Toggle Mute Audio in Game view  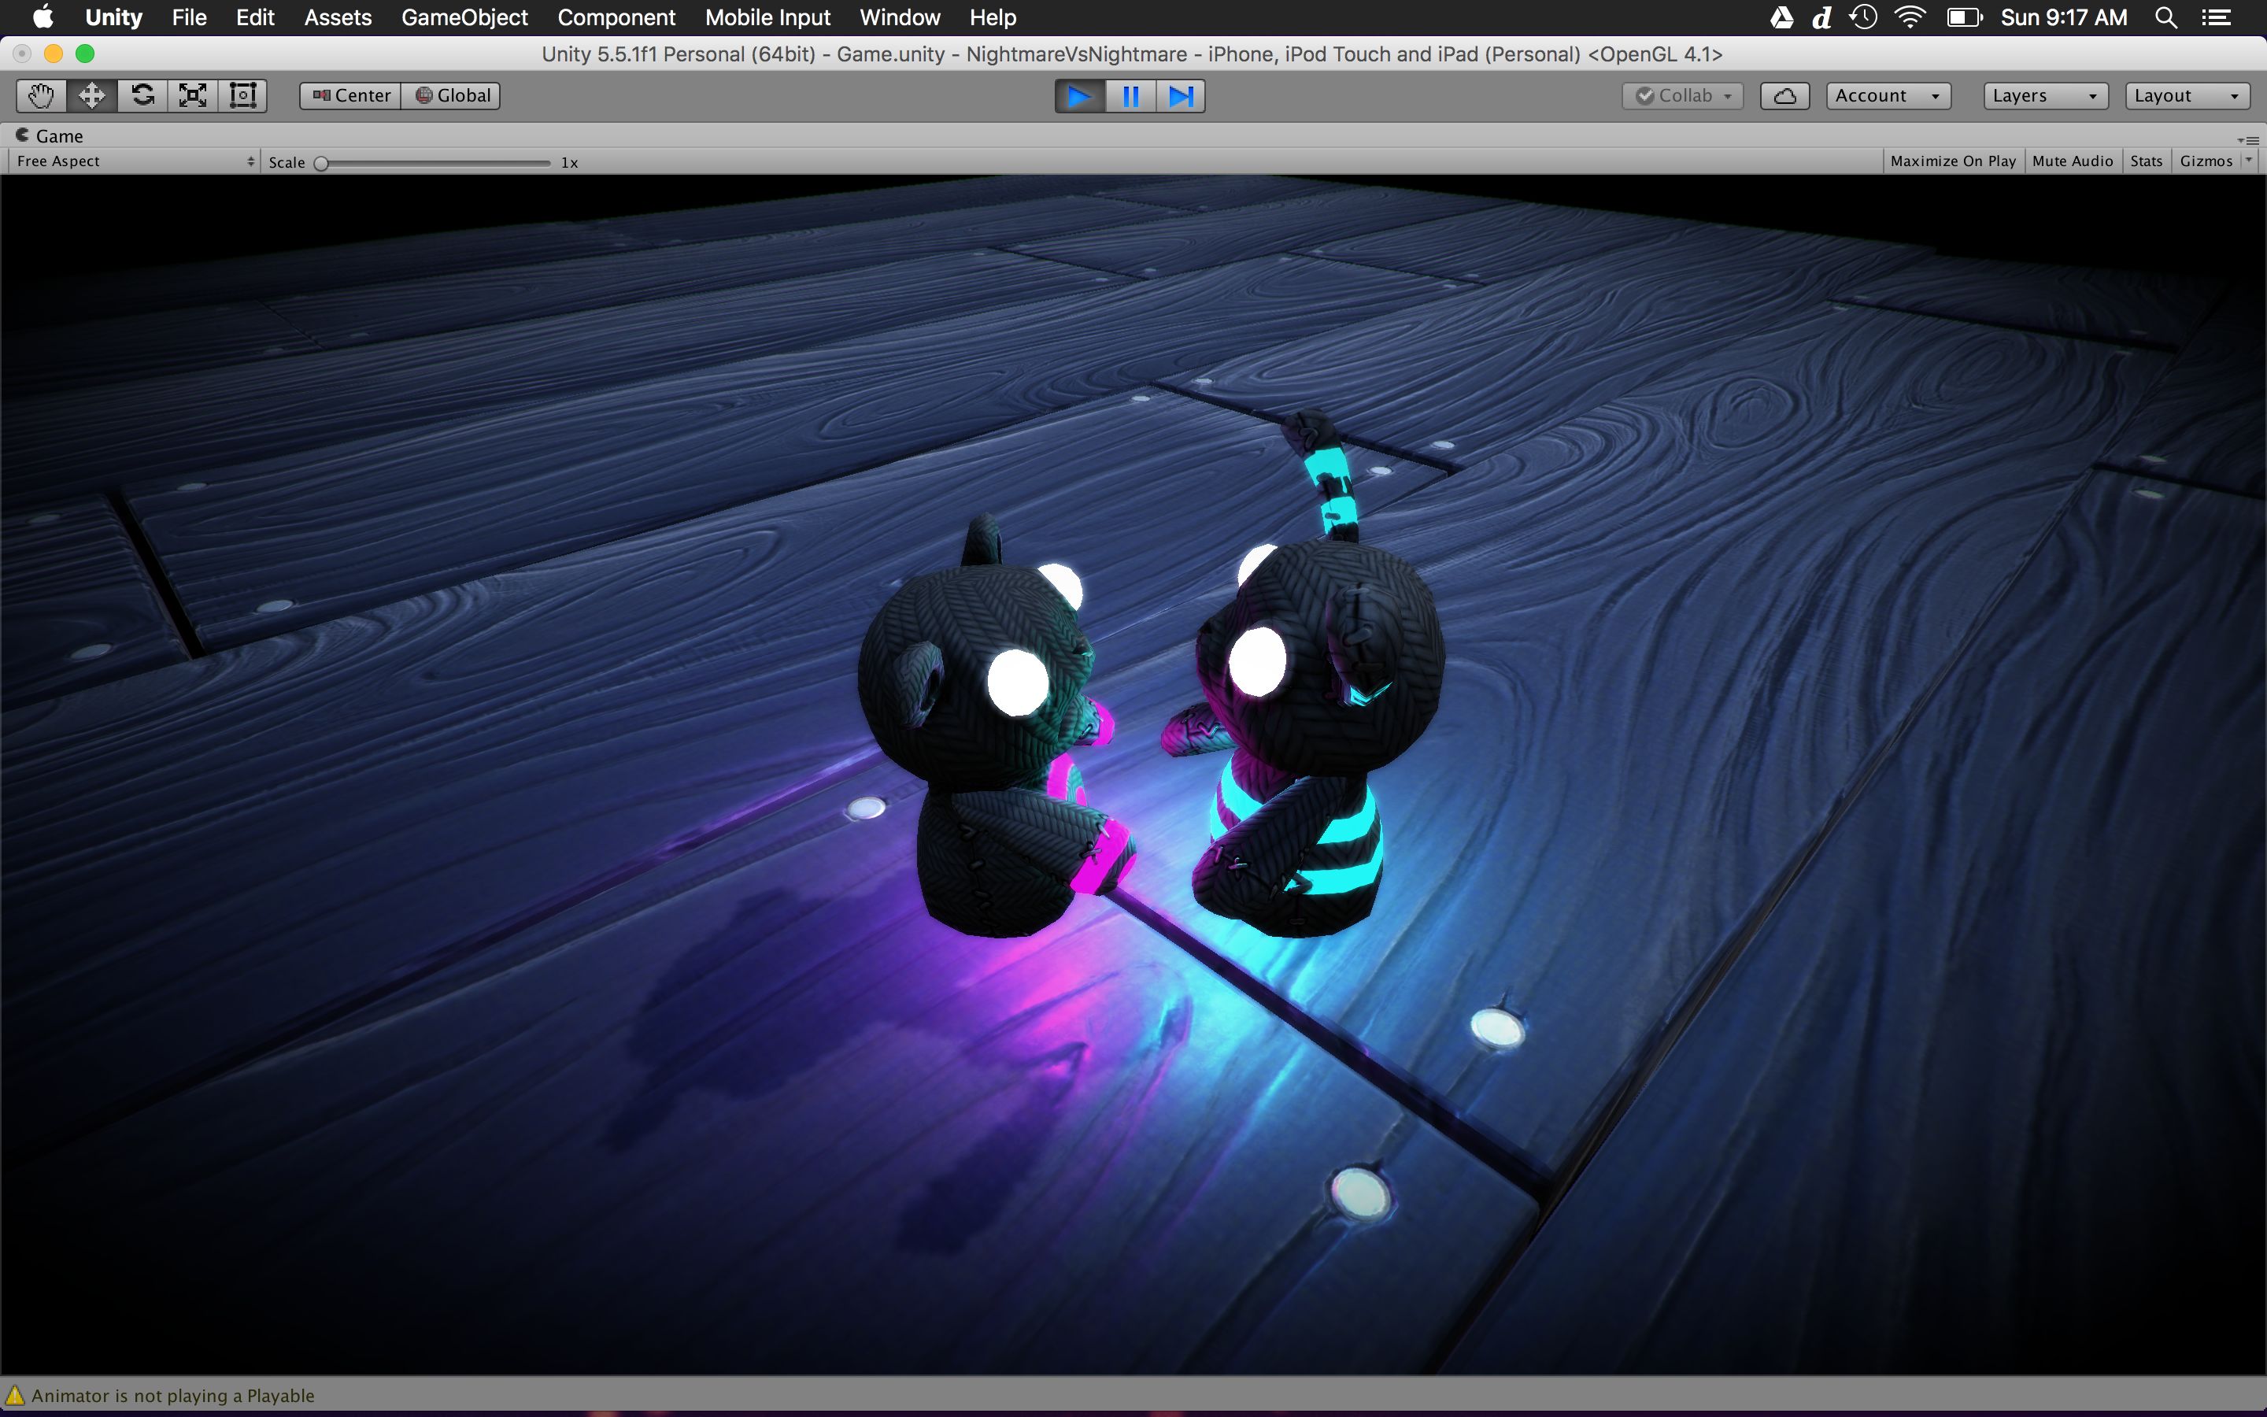pos(2072,161)
